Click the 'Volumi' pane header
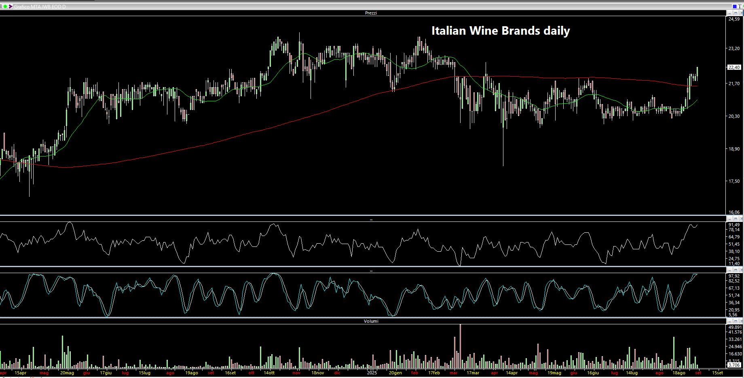 pos(371,321)
